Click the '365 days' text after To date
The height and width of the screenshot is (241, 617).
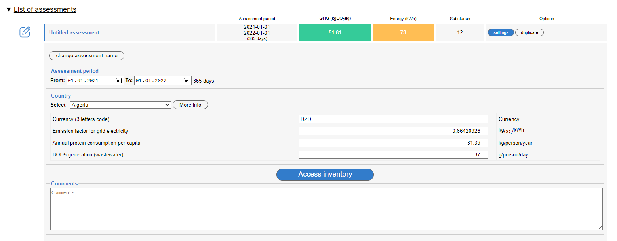pyautogui.click(x=204, y=81)
